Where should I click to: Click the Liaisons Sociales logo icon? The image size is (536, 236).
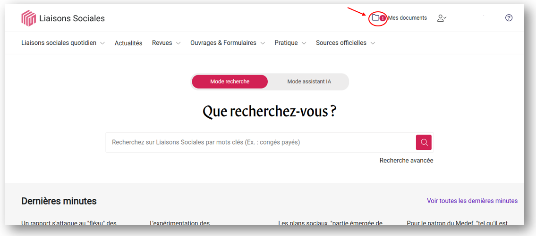29,18
